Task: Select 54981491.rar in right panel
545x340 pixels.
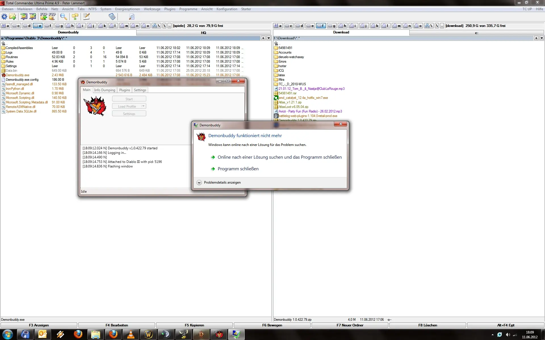Action: click(288, 93)
